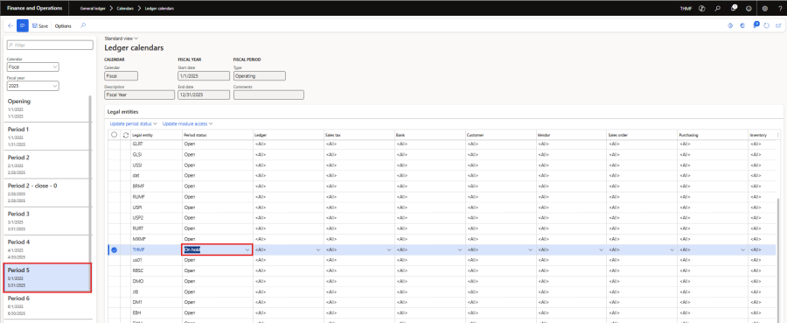
Task: Refresh the page using circular arrow
Action: (766, 25)
